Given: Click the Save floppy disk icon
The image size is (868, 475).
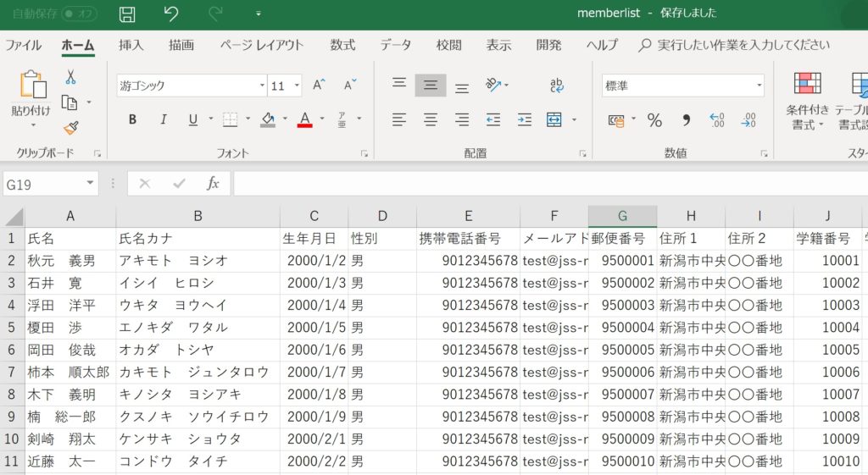Looking at the screenshot, I should point(127,14).
